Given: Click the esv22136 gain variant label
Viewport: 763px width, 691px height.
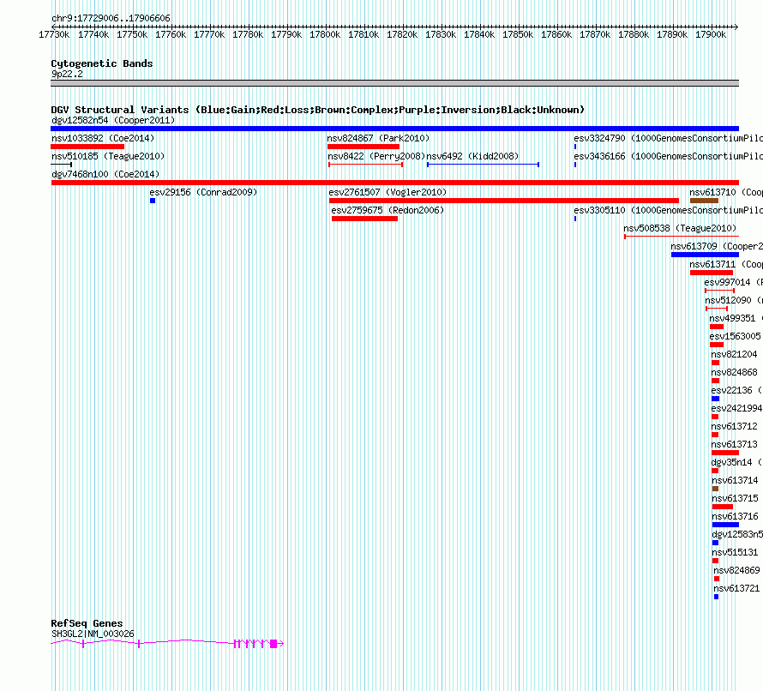Looking at the screenshot, I should pos(736,390).
